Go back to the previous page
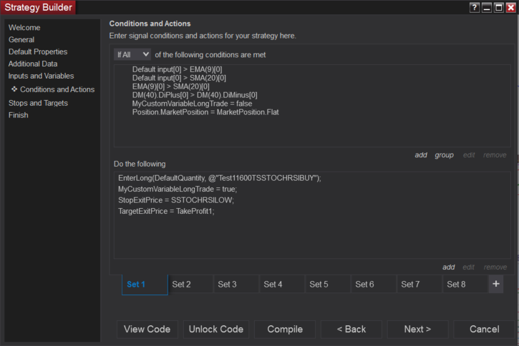The width and height of the screenshot is (519, 346). (x=351, y=329)
